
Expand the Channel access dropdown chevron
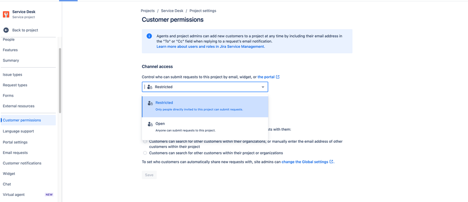(263, 87)
